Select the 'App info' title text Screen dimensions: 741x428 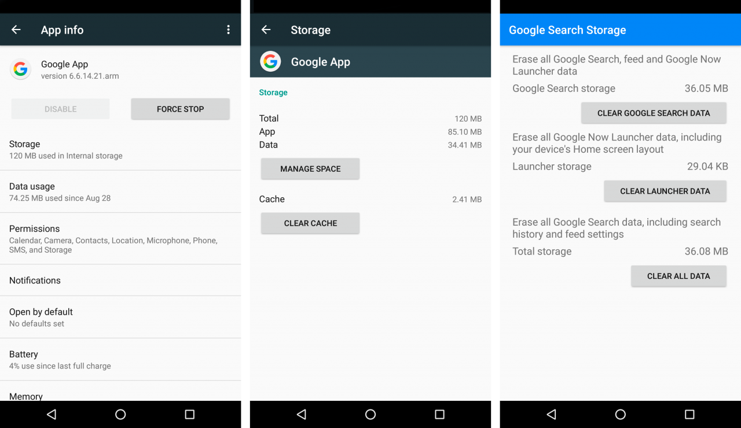(62, 30)
